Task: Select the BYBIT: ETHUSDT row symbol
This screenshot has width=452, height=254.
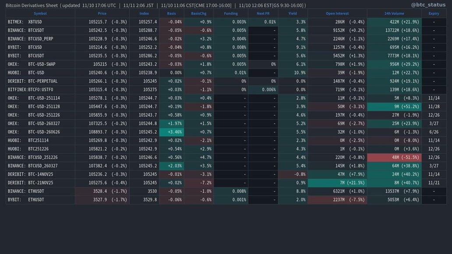Action: pyautogui.click(x=26, y=199)
